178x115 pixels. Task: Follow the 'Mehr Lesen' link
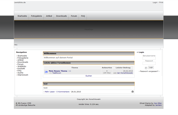click(x=50, y=92)
